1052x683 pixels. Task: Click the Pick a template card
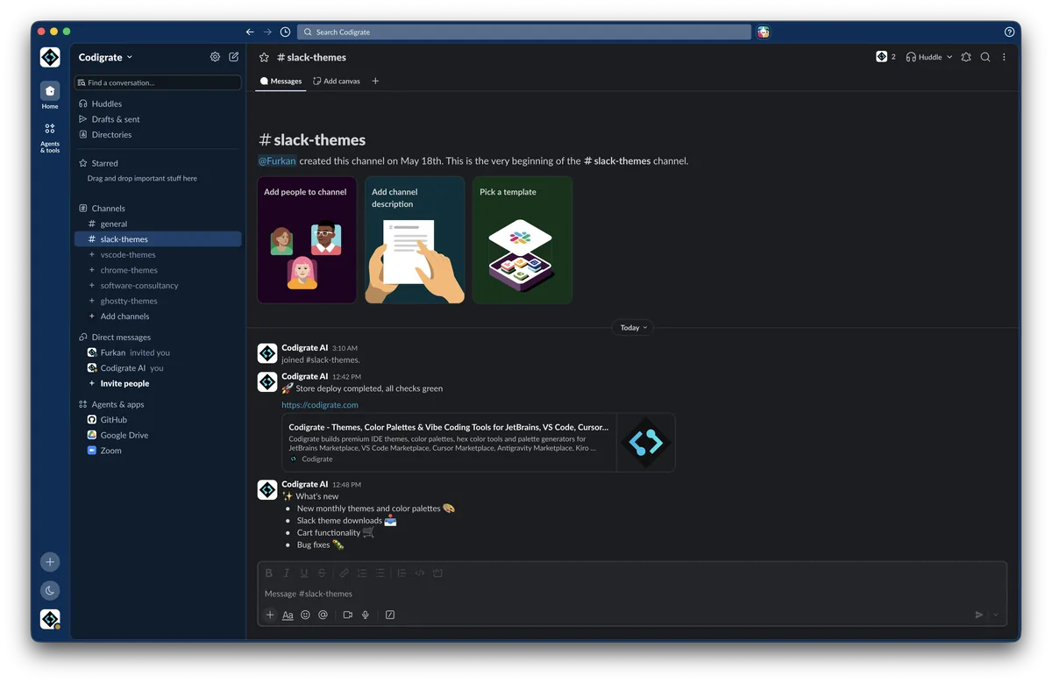pyautogui.click(x=522, y=240)
